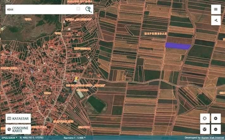Click into the search field containing 4644

(41, 9)
